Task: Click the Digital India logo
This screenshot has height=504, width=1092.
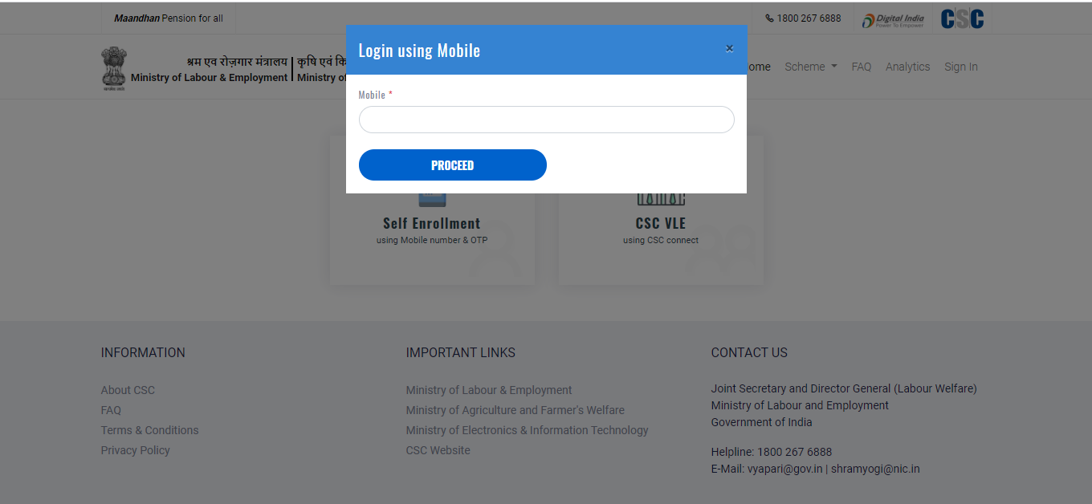Action: point(892,18)
